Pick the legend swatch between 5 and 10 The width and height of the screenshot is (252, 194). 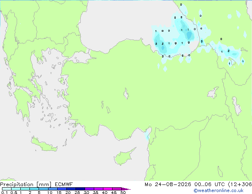(x=43, y=189)
